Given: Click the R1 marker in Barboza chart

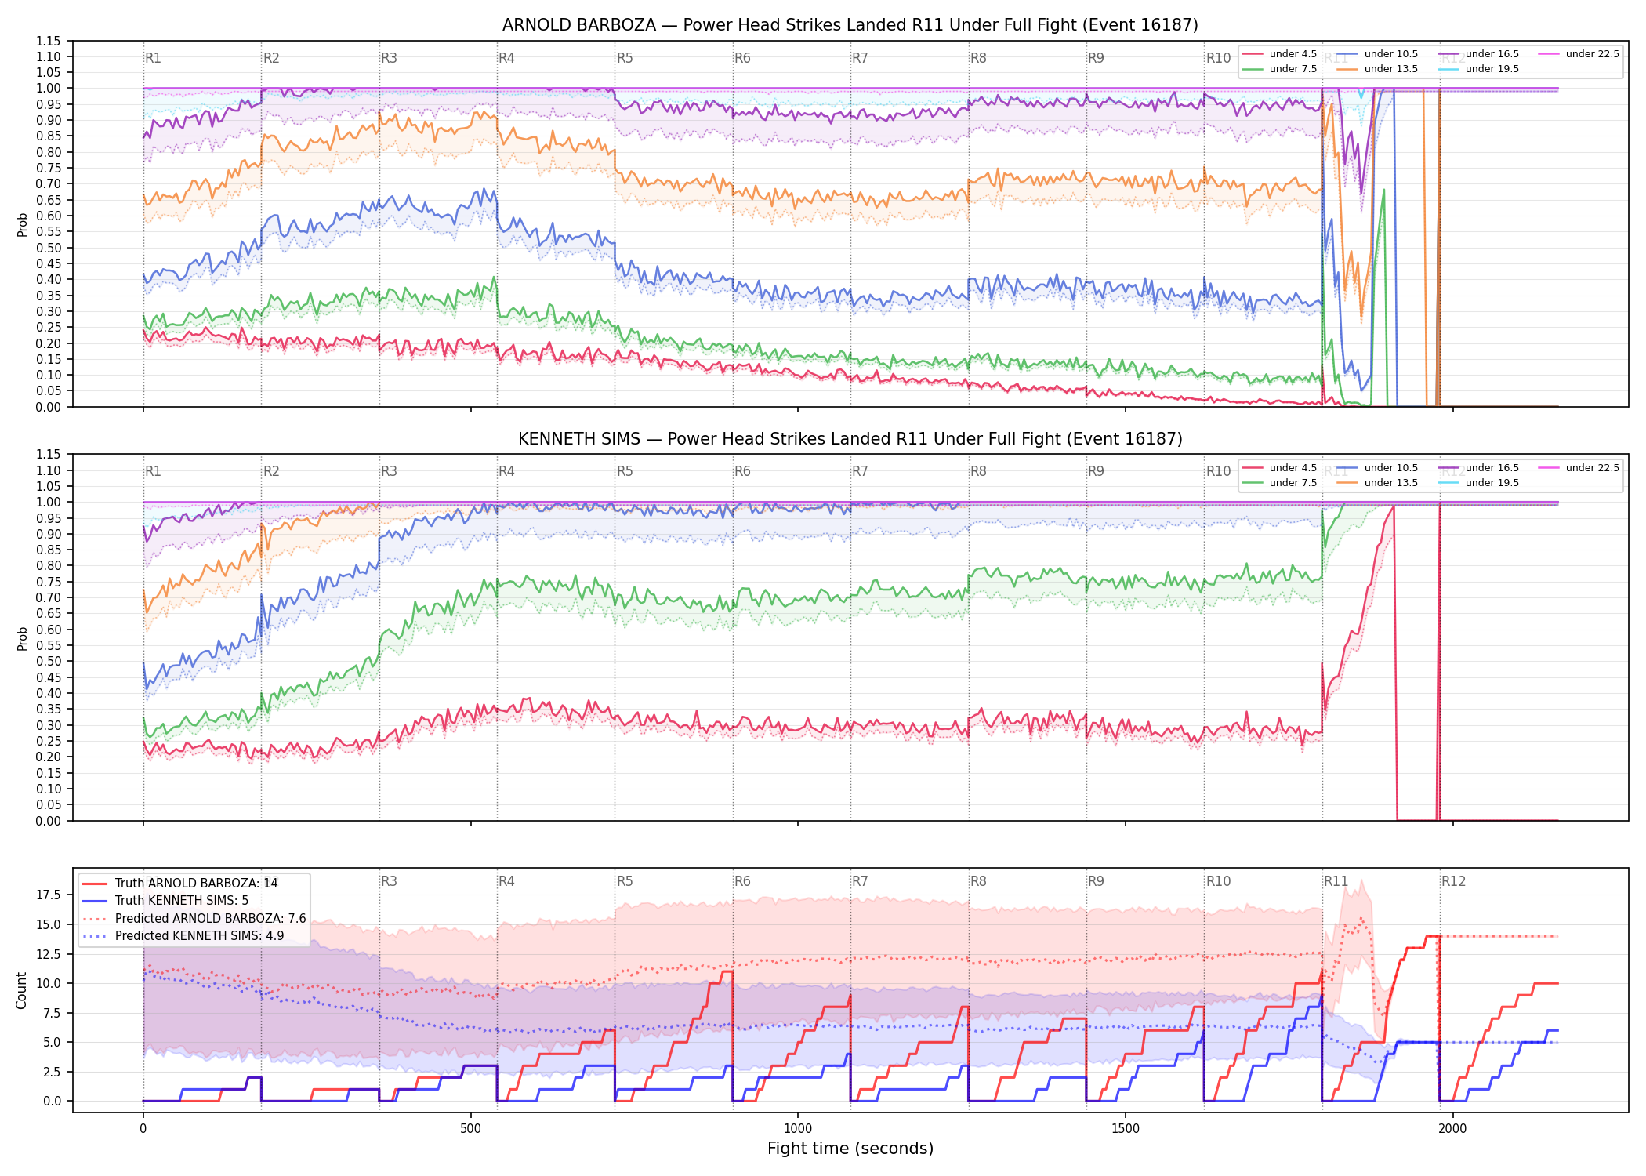Looking at the screenshot, I should (153, 58).
